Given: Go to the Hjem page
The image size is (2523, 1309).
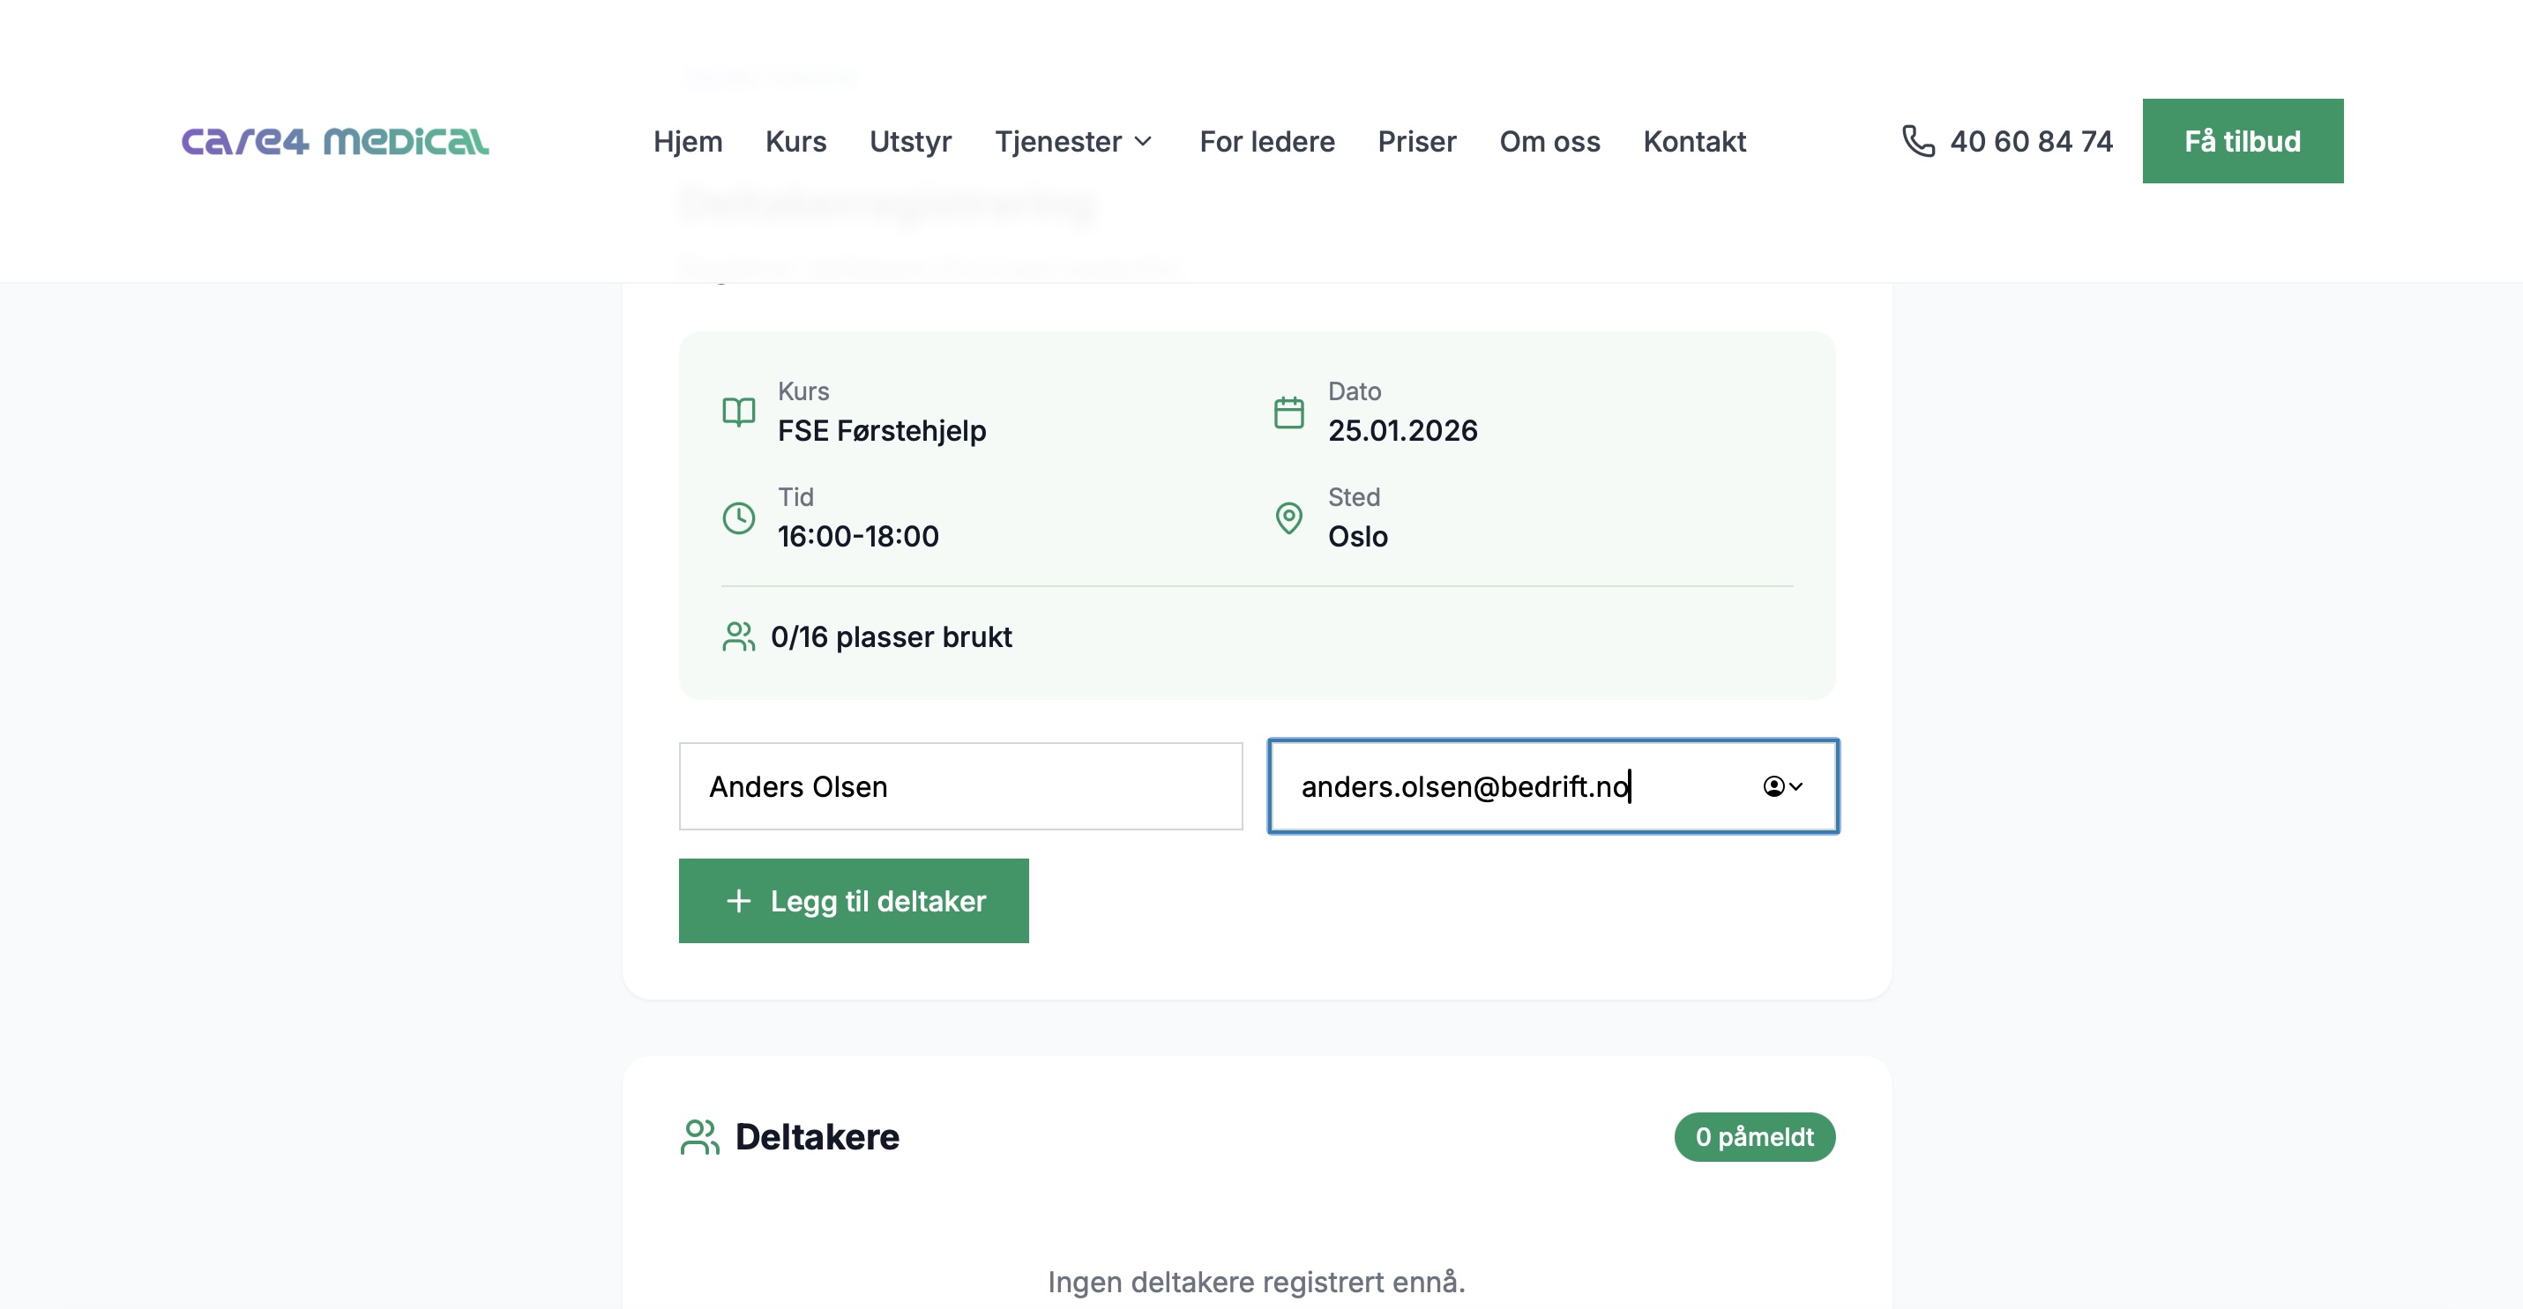Looking at the screenshot, I should (x=688, y=142).
